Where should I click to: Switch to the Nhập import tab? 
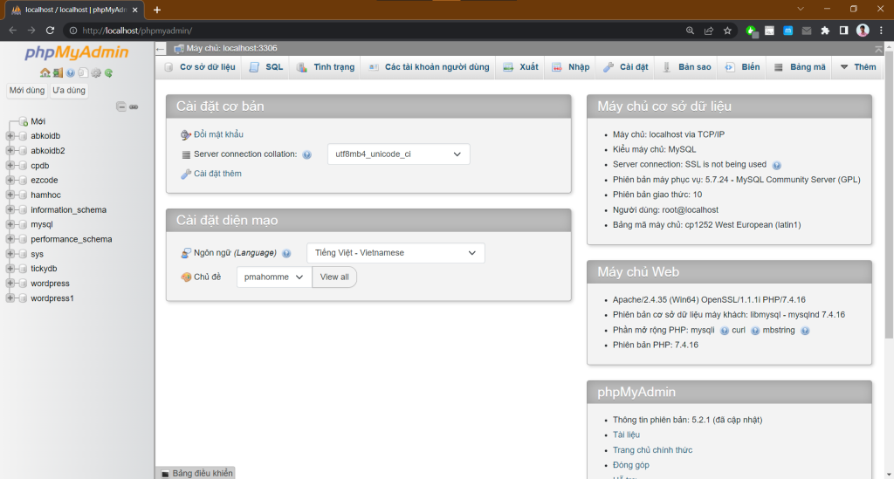point(571,67)
